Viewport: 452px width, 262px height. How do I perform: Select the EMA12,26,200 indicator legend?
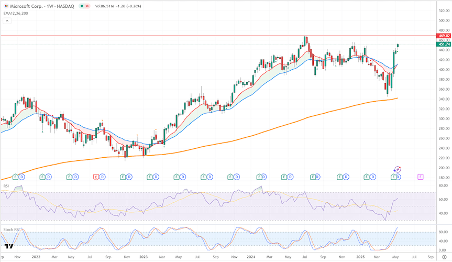click(x=16, y=13)
